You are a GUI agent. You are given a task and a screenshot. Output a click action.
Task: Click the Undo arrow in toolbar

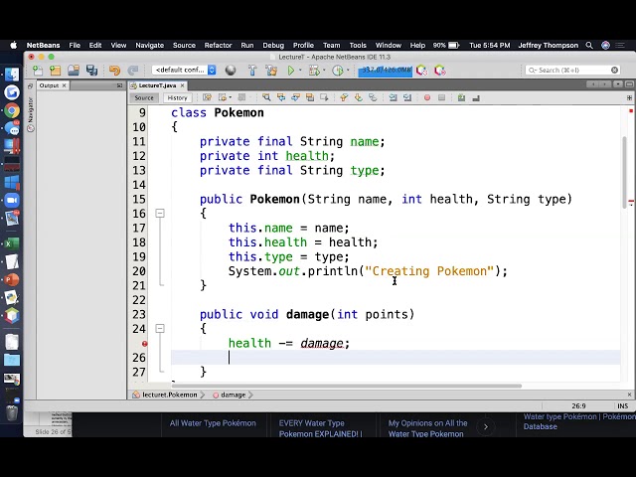pyautogui.click(x=114, y=71)
